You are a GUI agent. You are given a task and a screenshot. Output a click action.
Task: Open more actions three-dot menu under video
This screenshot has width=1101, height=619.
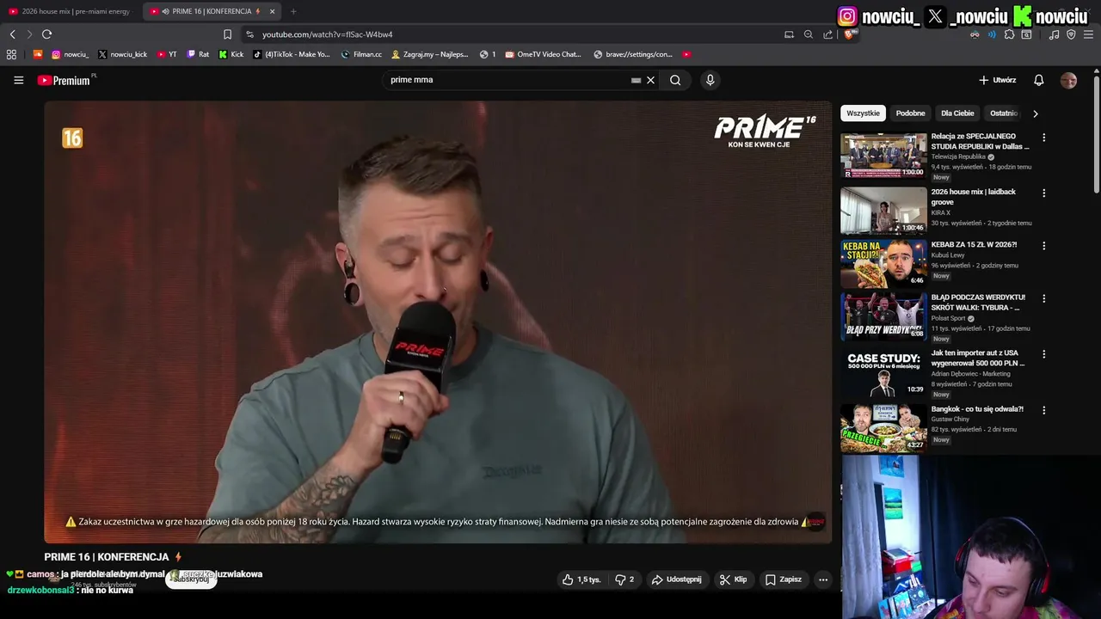823,579
